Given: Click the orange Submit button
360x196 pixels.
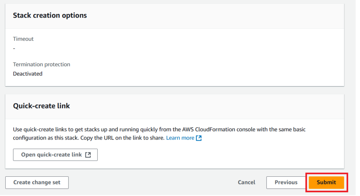Looking at the screenshot, I should coord(326,182).
